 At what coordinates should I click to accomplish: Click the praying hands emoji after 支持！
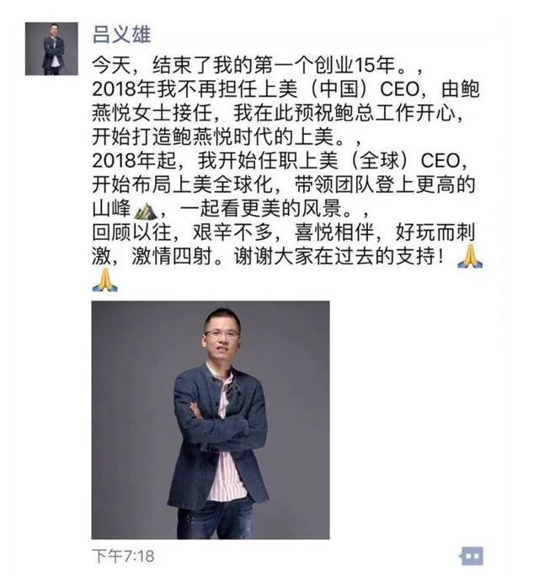pyautogui.click(x=470, y=256)
